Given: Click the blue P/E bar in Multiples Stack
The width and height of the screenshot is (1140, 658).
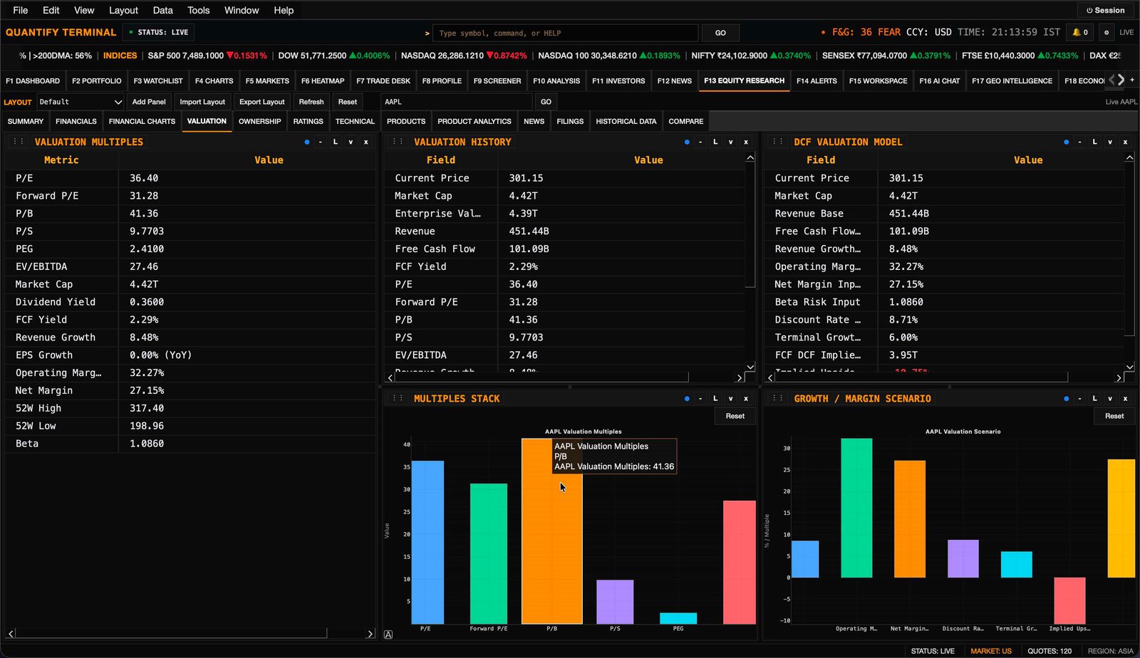Looking at the screenshot, I should pos(427,543).
